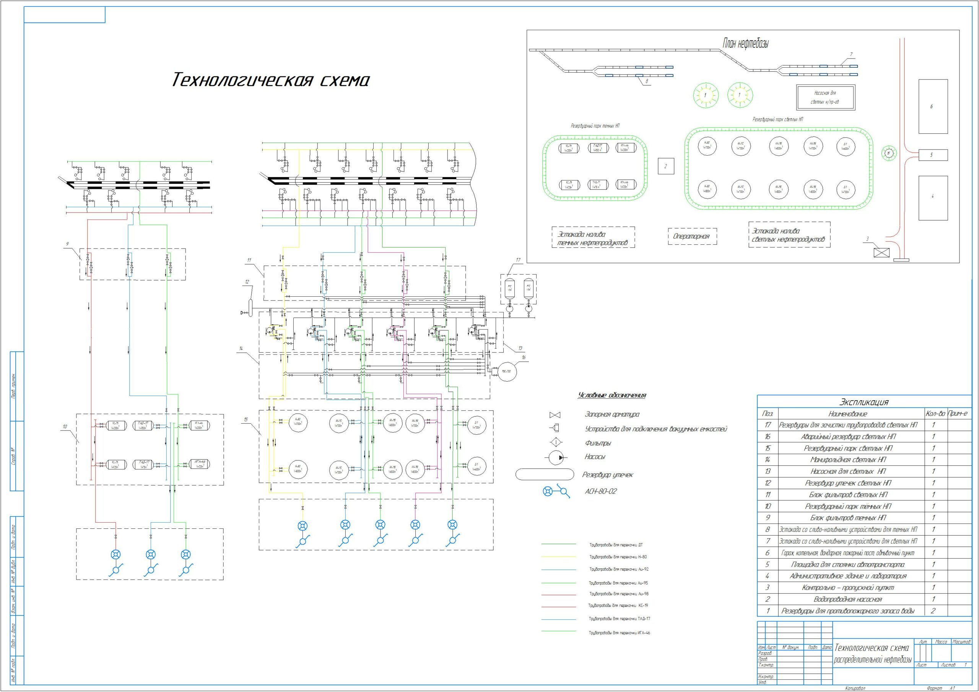
Task: Select the small ringed tank beside the road
Action: coord(889,153)
